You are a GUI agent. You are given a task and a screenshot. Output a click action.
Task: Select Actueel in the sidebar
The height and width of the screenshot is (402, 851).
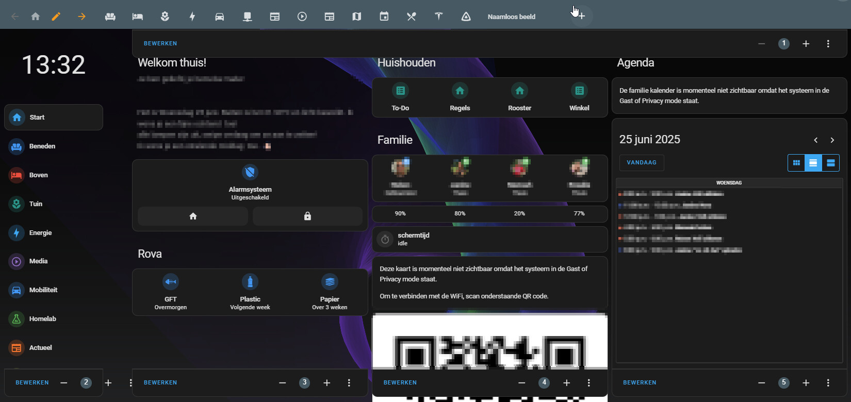54,348
